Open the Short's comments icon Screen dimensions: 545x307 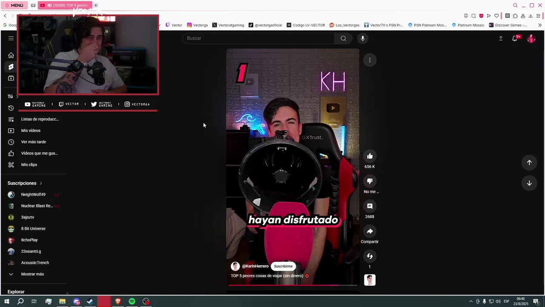[x=370, y=206]
